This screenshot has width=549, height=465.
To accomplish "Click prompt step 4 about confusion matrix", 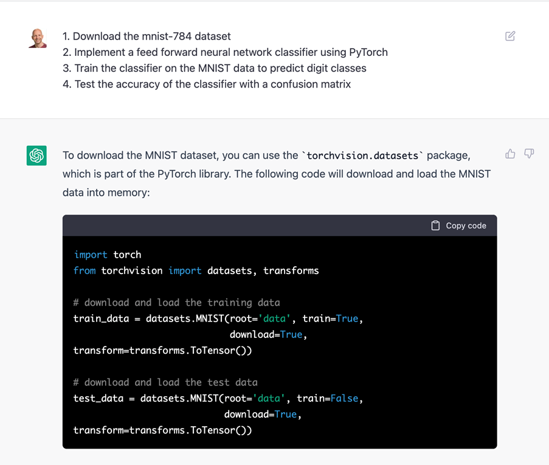I will click(x=207, y=84).
